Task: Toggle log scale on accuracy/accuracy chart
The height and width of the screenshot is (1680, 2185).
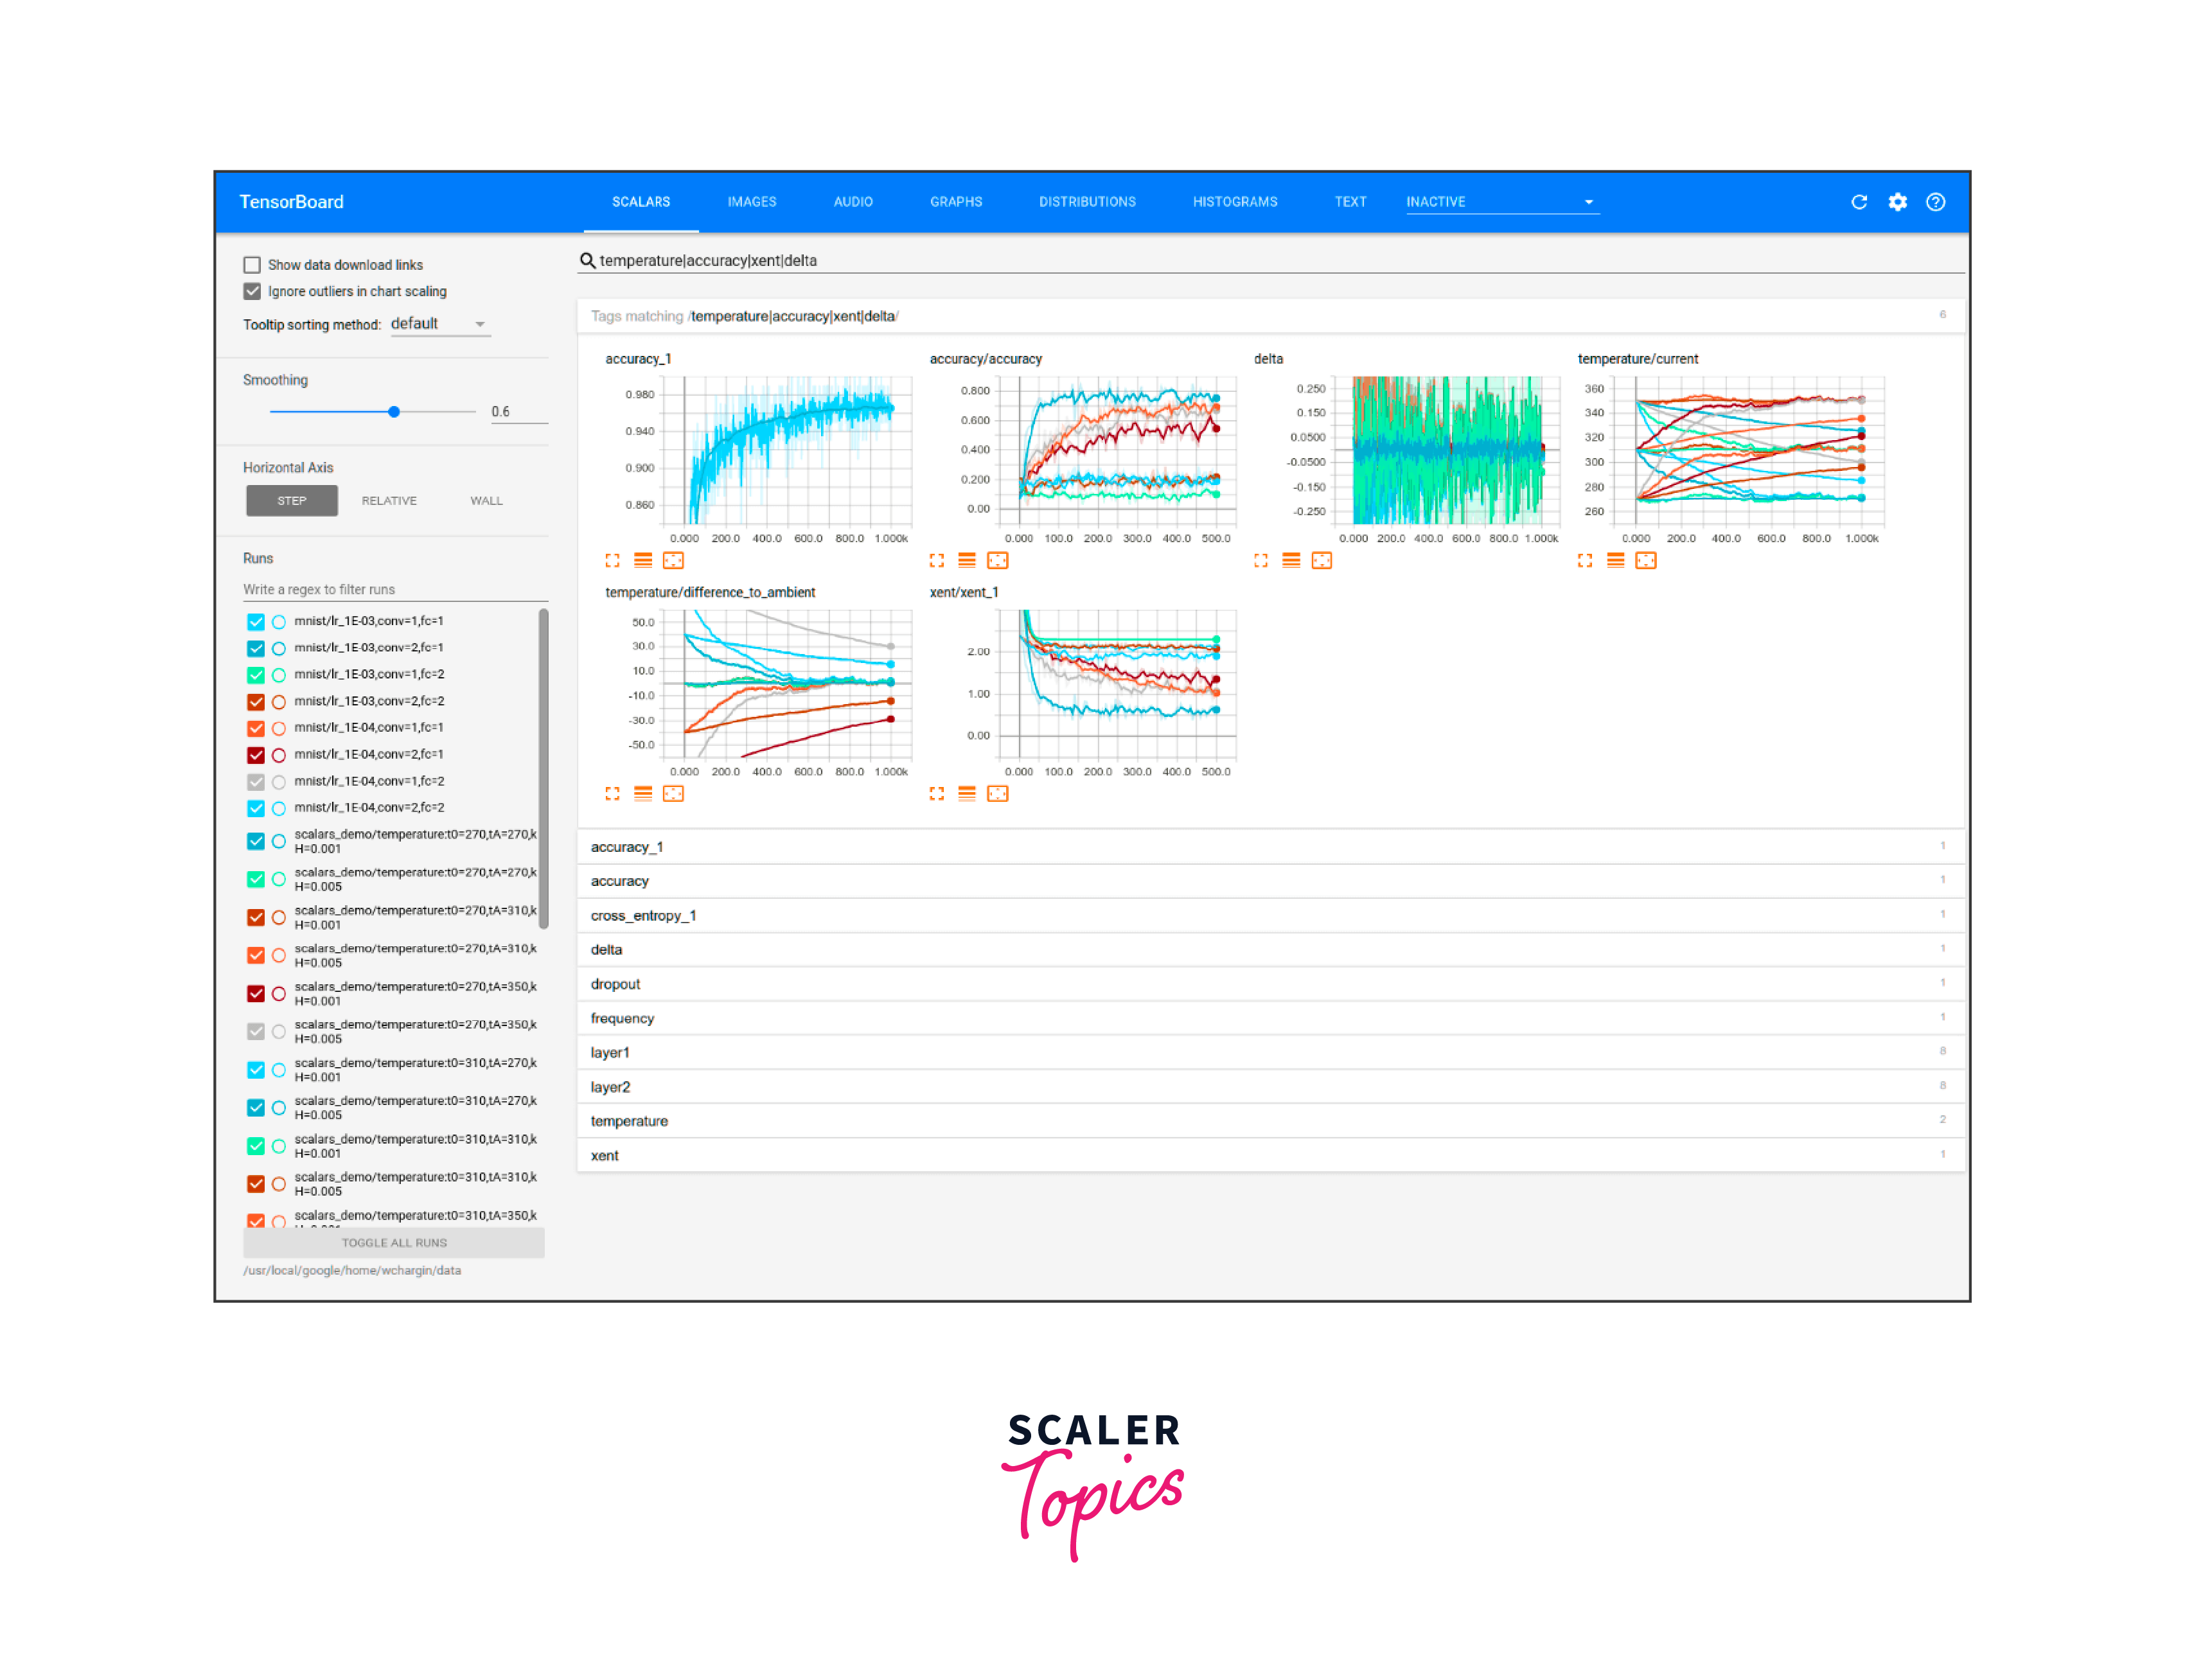Action: pyautogui.click(x=966, y=561)
